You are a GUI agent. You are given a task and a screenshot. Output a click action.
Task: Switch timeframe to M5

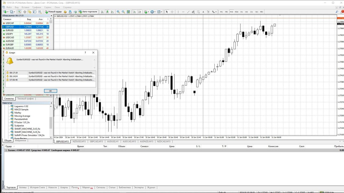(x=226, y=12)
